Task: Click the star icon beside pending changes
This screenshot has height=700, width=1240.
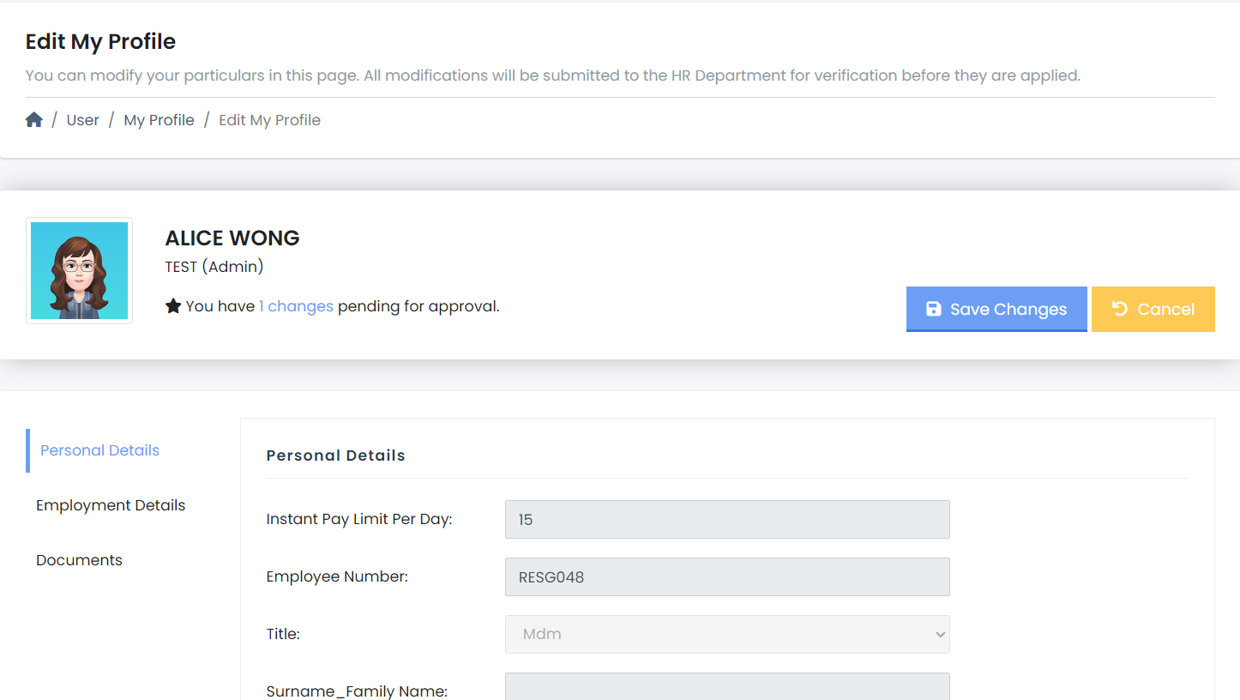Action: [173, 306]
